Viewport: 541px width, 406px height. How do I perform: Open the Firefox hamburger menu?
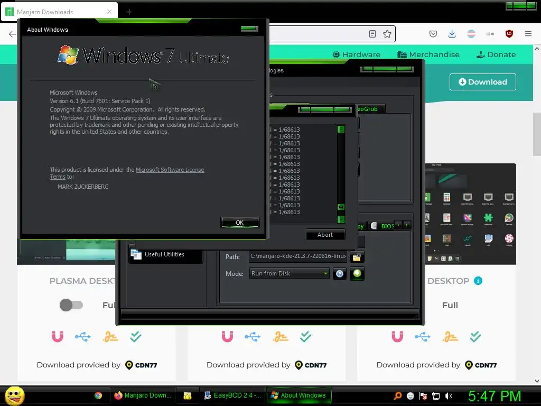click(528, 34)
